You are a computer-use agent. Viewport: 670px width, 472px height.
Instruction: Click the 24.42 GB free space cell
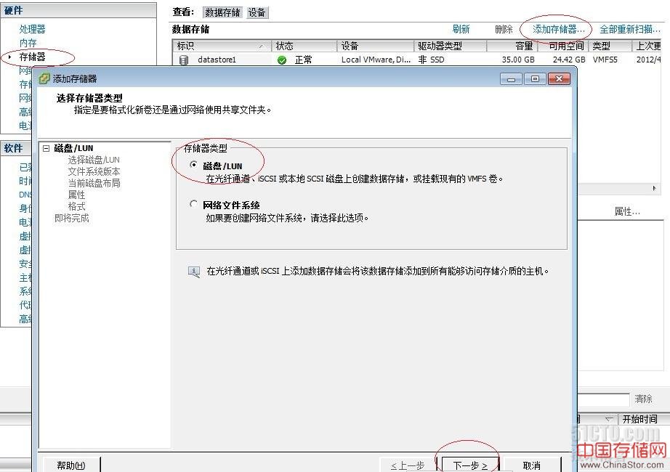[569, 60]
